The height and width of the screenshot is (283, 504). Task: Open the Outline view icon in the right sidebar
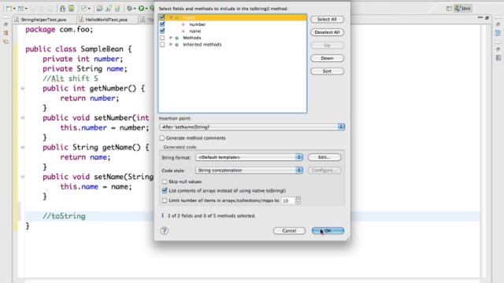[x=498, y=33]
